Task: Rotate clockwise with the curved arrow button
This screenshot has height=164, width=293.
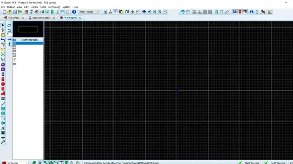Action: (x=9, y=25)
